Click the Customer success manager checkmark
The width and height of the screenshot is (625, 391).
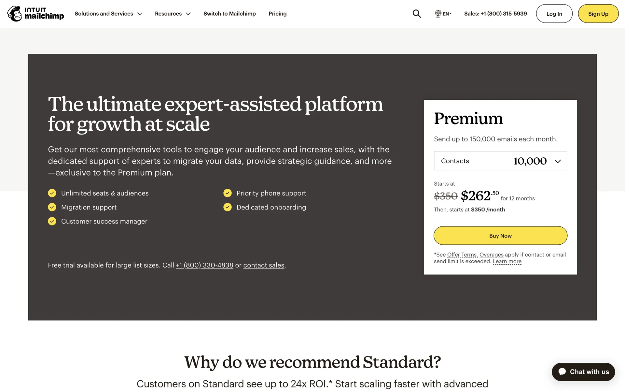point(52,221)
